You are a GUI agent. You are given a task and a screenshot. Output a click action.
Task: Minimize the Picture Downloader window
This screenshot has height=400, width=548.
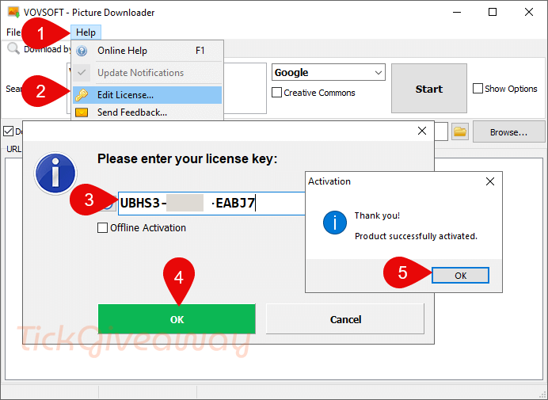pos(457,12)
